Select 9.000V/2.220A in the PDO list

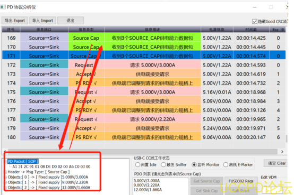(x=146, y=185)
